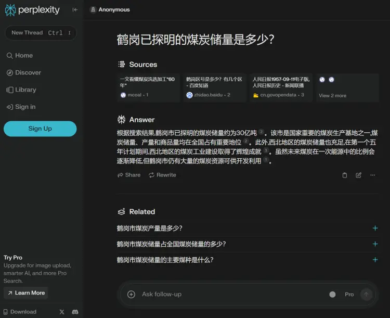Click citation 3 after 辉煌成就
This screenshot has height=318, width=390.
coord(266,150)
